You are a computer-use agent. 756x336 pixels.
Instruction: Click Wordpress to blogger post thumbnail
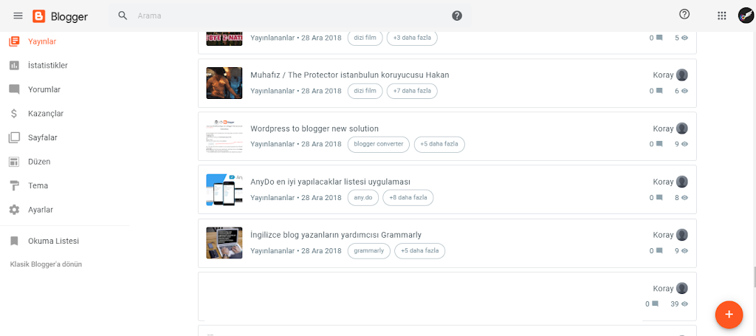coord(224,137)
